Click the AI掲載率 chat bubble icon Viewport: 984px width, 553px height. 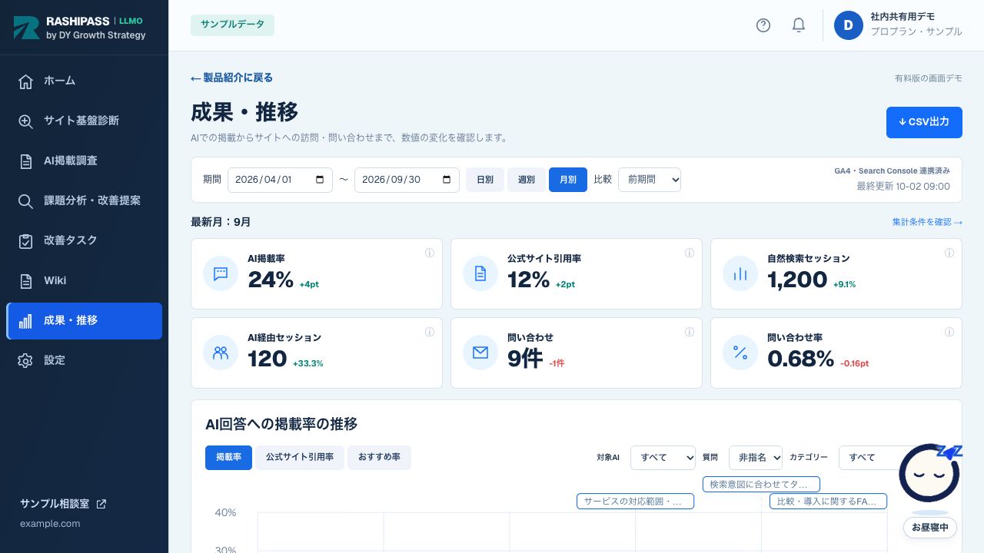221,273
